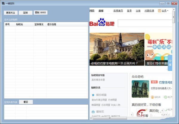The height and width of the screenshot is (124, 179).
Task: Open the 高校精选专题 link
Action: (98, 80)
